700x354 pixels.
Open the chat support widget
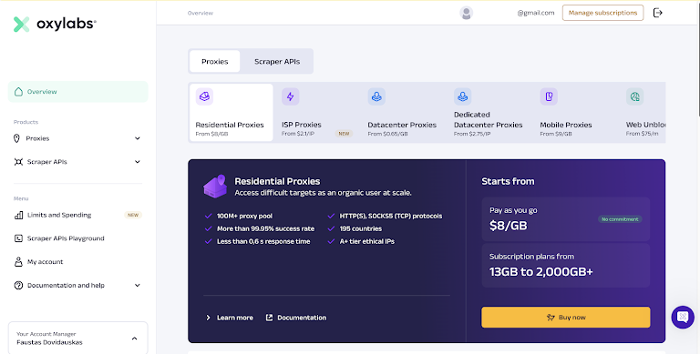683,317
